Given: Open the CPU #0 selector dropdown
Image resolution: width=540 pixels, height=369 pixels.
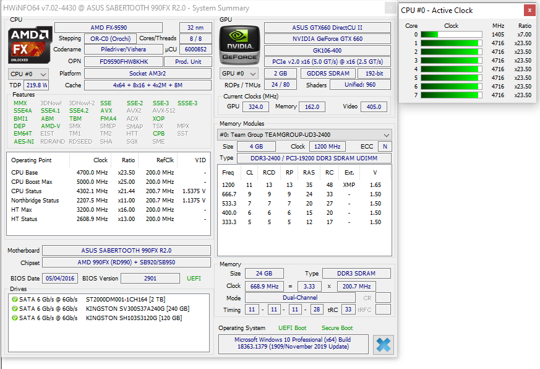Looking at the screenshot, I should tap(28, 74).
